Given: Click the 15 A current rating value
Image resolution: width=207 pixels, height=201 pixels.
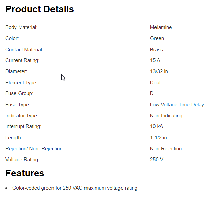Looking at the screenshot, I should click(155, 60).
